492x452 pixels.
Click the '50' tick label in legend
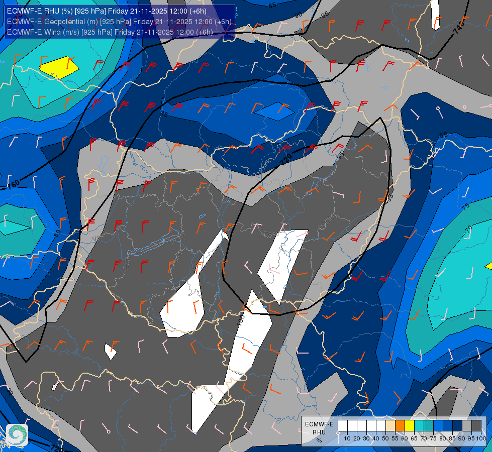385,438
